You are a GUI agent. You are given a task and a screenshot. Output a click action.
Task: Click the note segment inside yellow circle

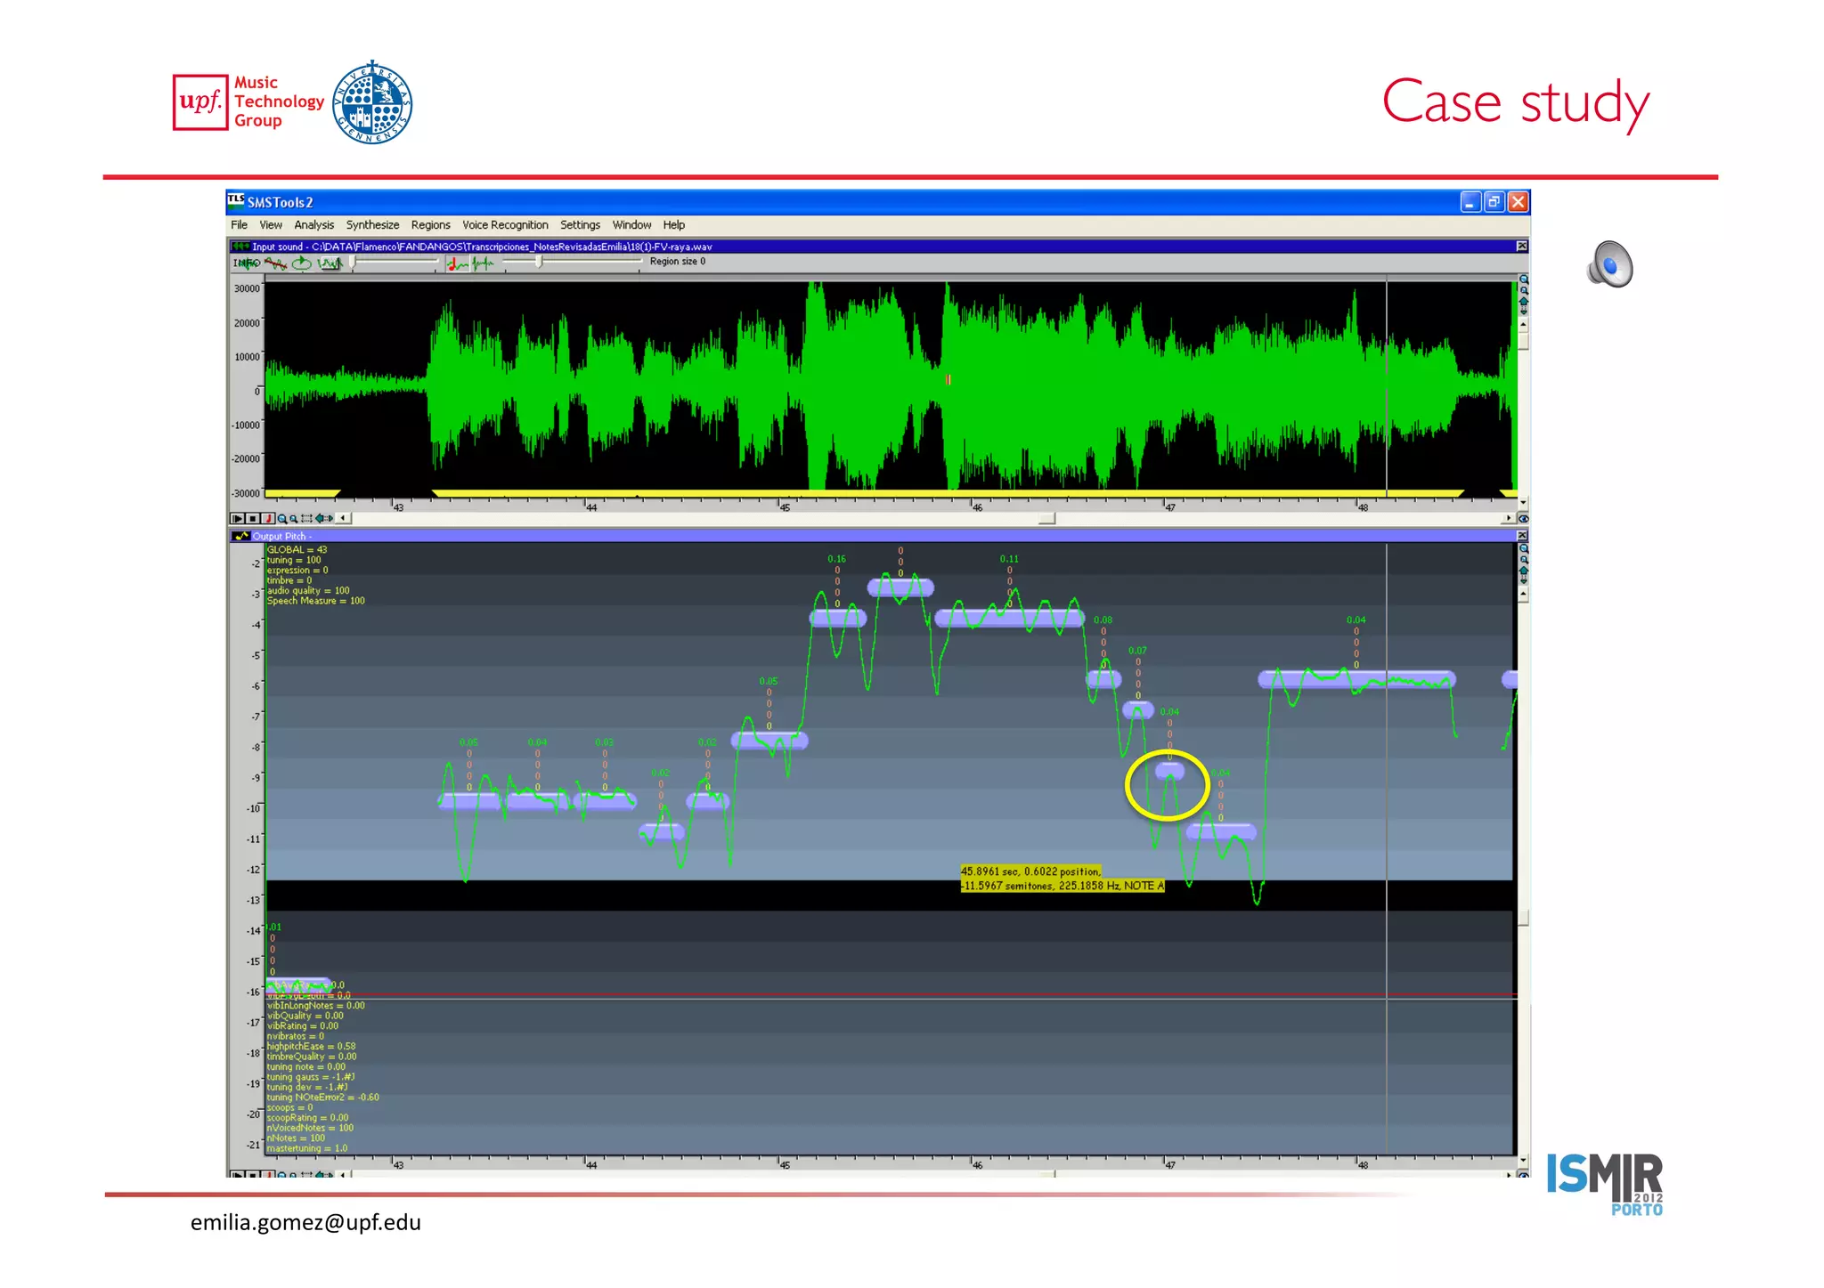pos(1169,771)
